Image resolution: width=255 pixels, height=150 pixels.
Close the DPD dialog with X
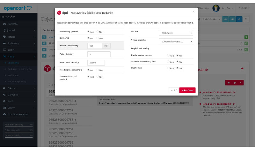pyautogui.click(x=193, y=11)
